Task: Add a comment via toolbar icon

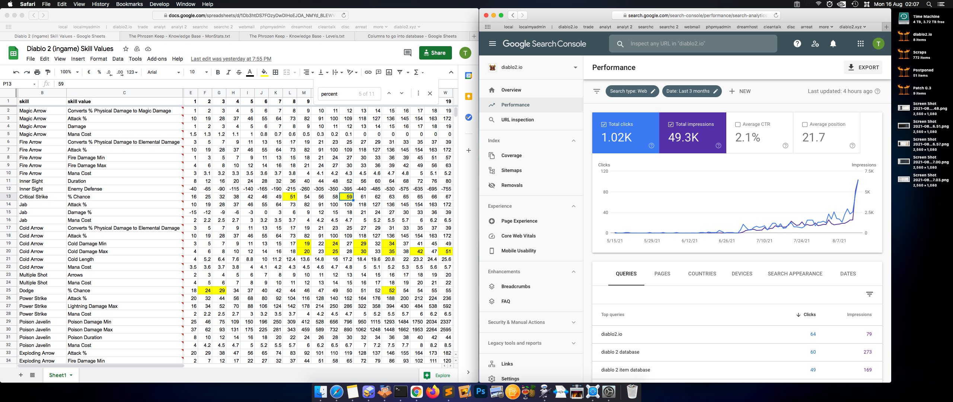Action: click(379, 72)
